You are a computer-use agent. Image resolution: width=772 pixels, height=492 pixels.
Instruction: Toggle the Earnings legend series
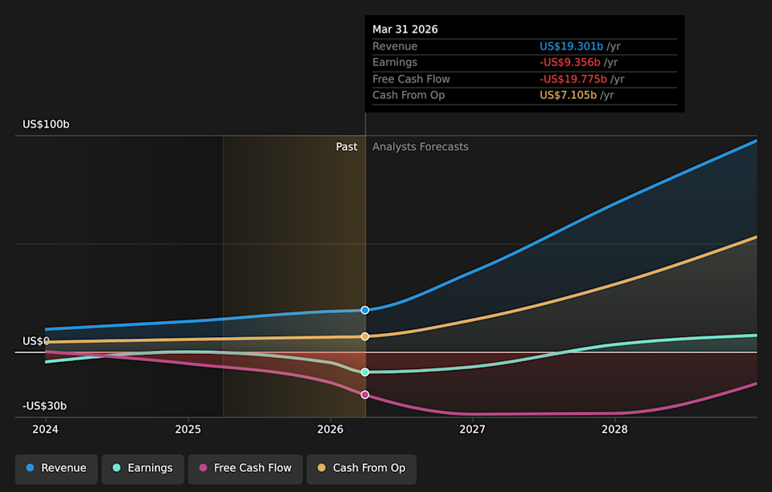[143, 469]
